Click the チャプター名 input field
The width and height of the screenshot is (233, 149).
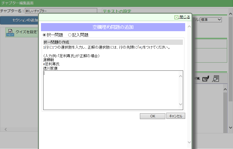pyautogui.click(x=61, y=11)
